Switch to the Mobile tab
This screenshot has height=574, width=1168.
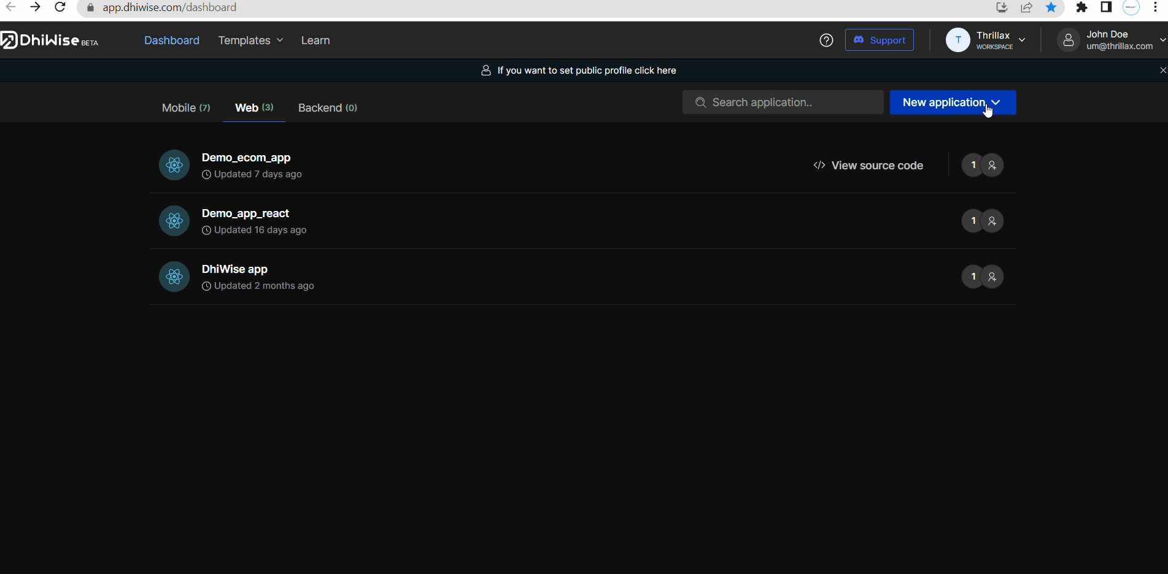pyautogui.click(x=185, y=108)
